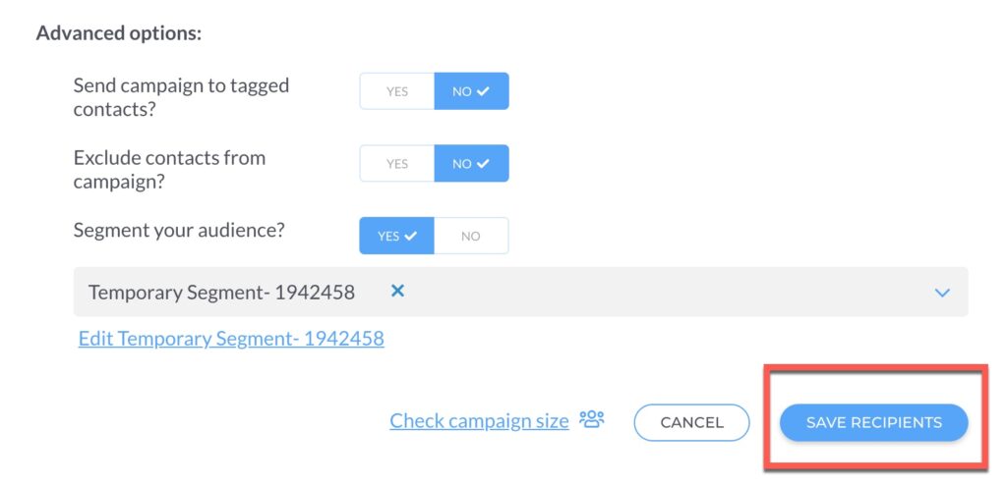
Task: Follow the Check campaign size link
Action: coord(479,421)
